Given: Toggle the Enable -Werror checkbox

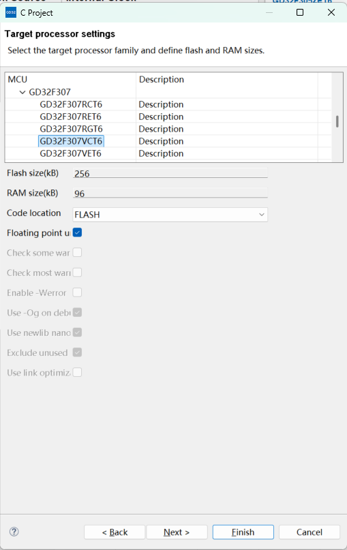Looking at the screenshot, I should point(77,292).
